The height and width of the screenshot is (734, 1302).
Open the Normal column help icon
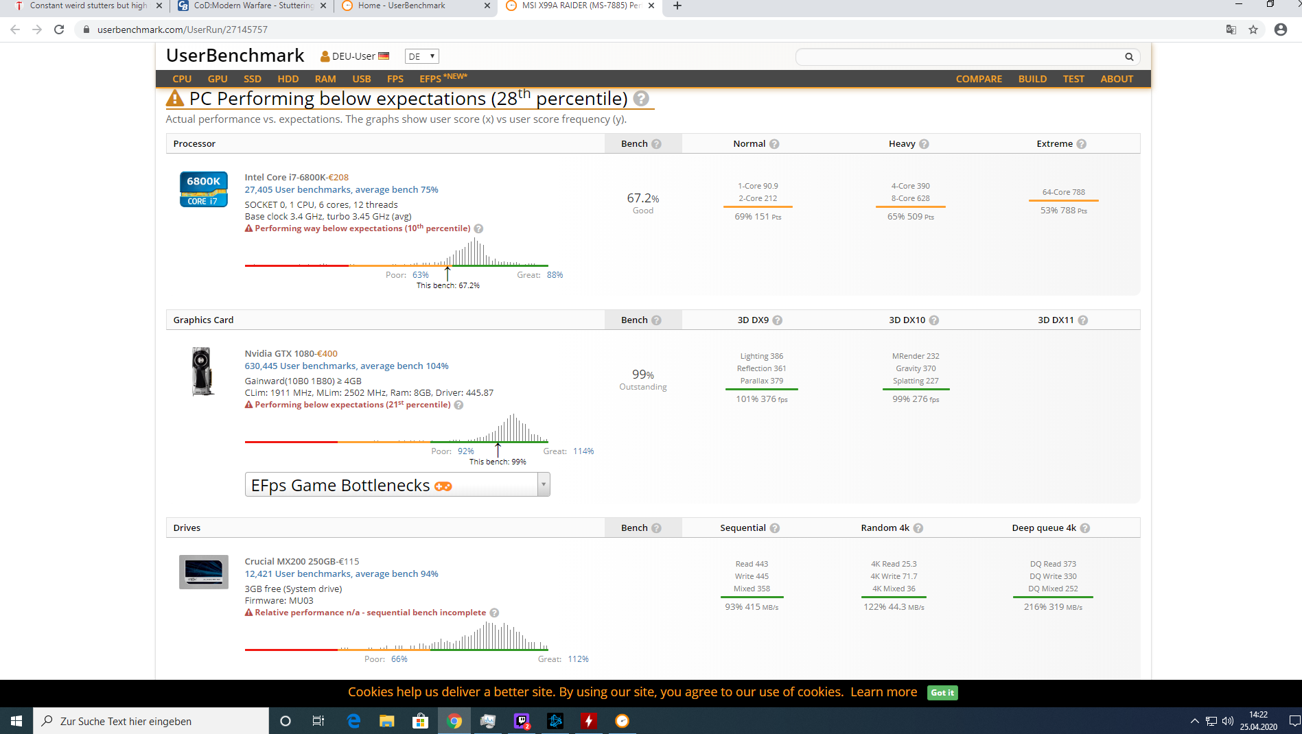(x=774, y=144)
